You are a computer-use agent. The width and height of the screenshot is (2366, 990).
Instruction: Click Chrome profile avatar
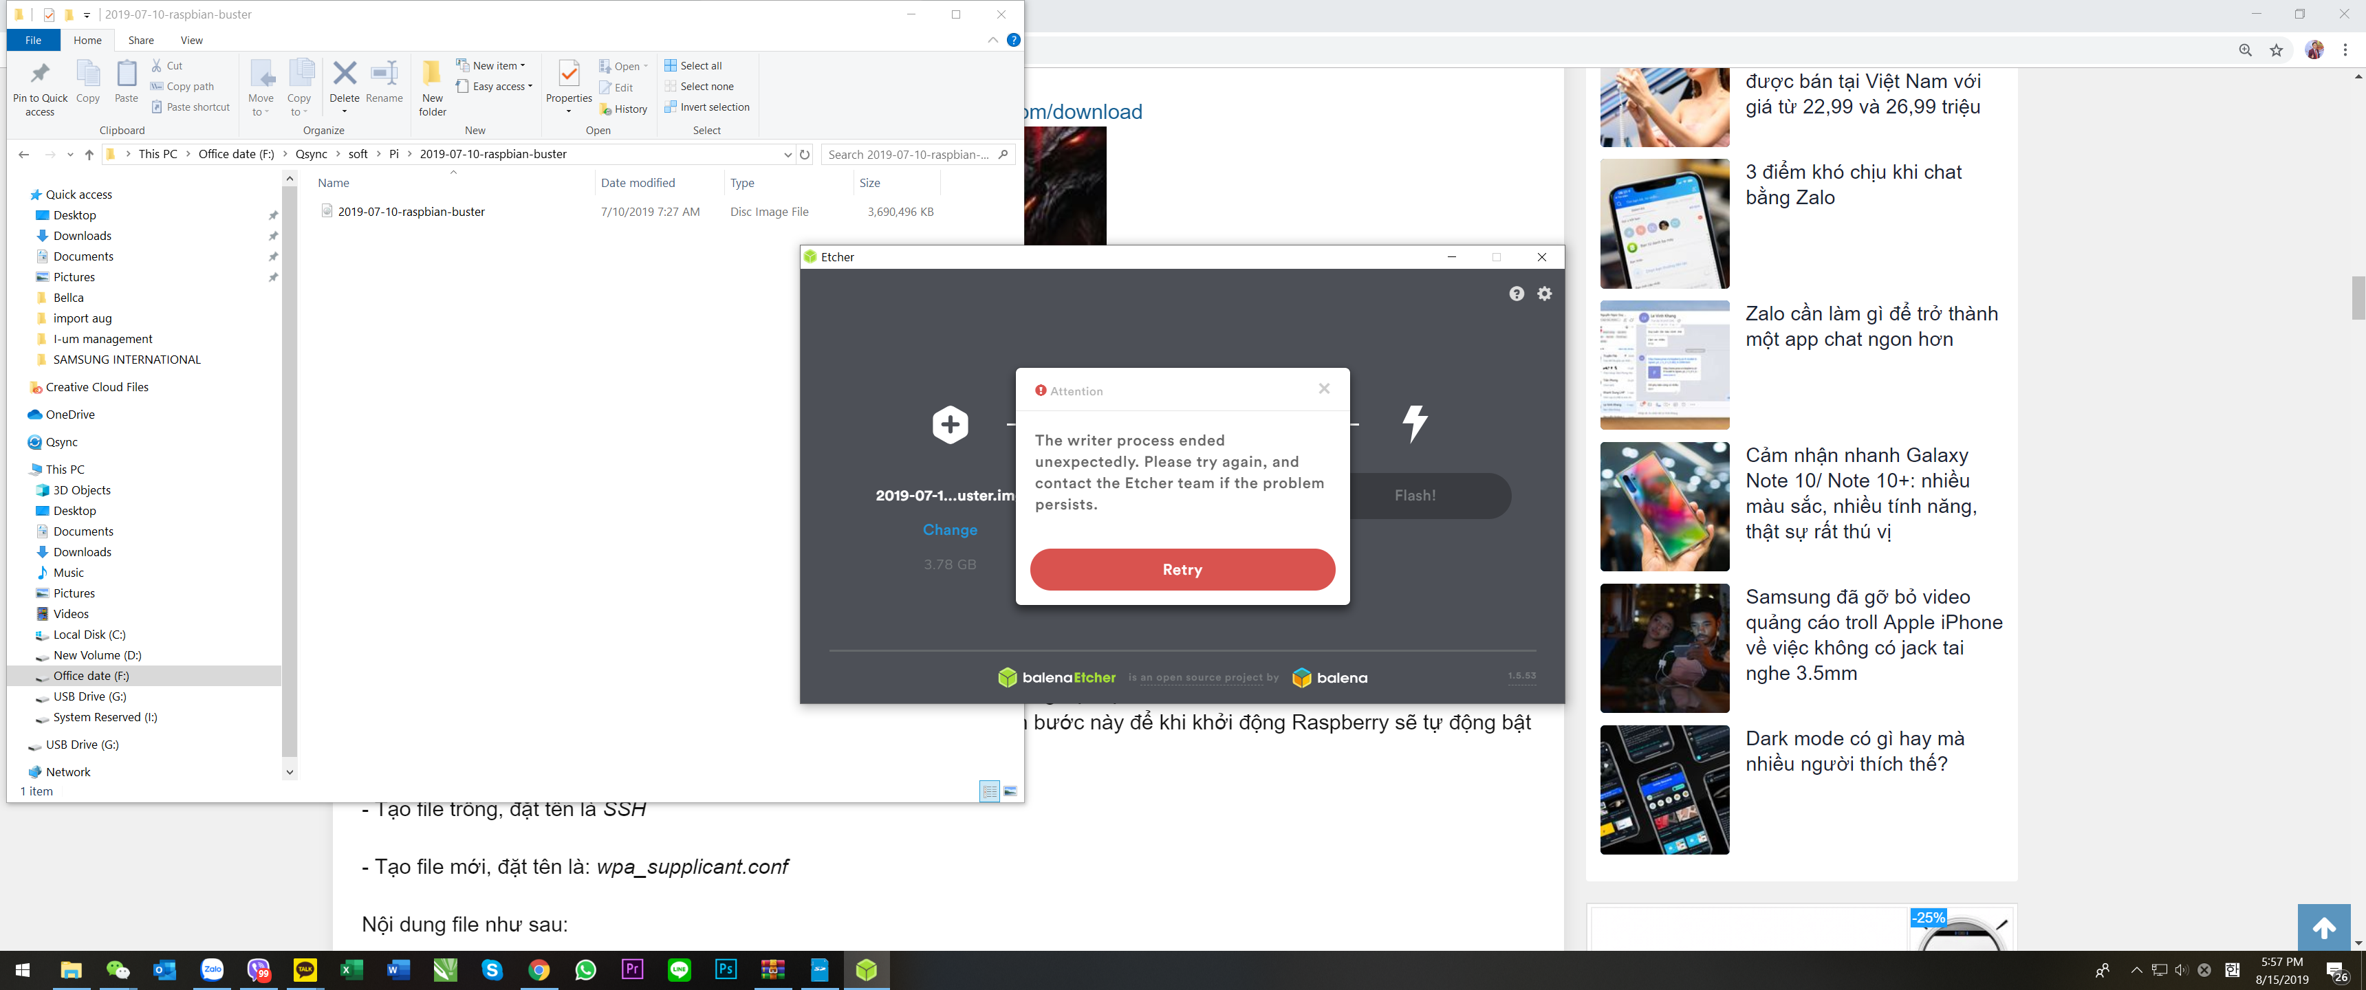click(2314, 49)
